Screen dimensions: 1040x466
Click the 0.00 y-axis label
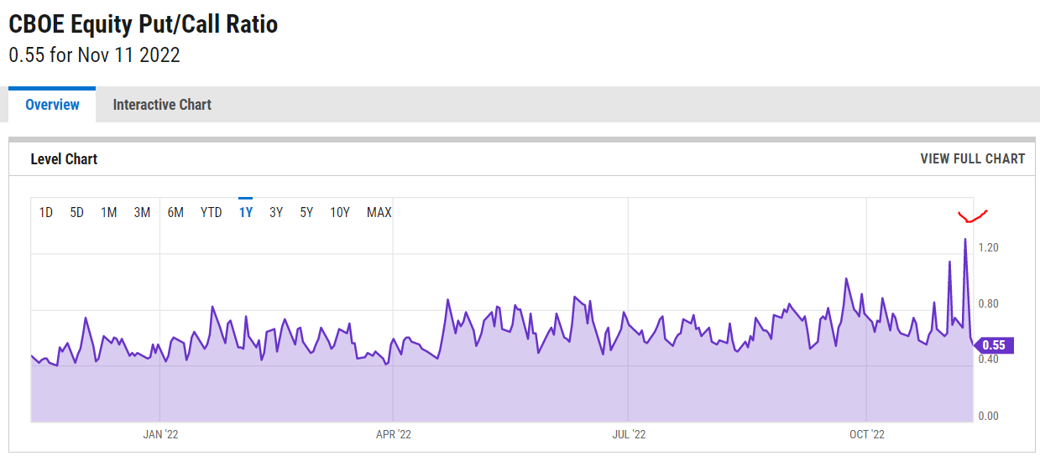pyautogui.click(x=988, y=416)
